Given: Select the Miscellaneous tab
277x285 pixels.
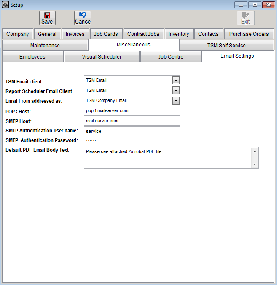Looking at the screenshot, I should coord(134,45).
